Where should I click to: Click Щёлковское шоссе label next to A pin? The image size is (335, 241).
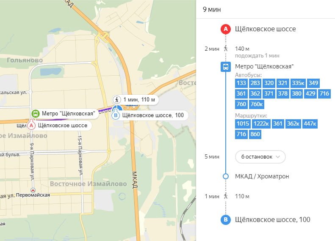pos(63,126)
